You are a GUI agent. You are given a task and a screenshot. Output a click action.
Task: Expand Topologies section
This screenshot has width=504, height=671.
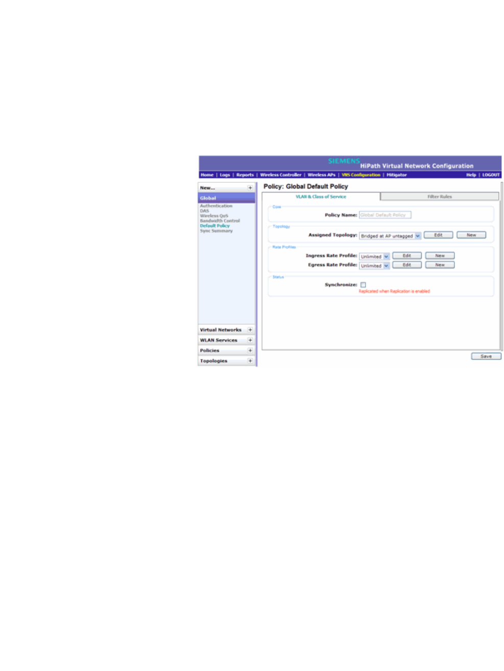pyautogui.click(x=250, y=361)
